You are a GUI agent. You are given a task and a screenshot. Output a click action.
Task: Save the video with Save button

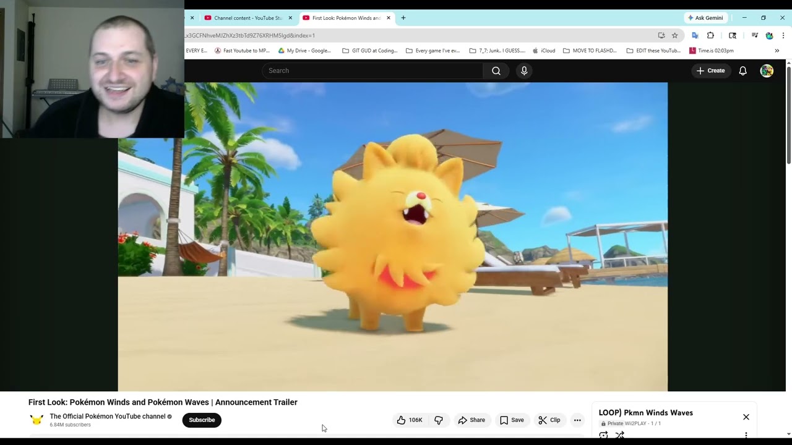pyautogui.click(x=512, y=420)
